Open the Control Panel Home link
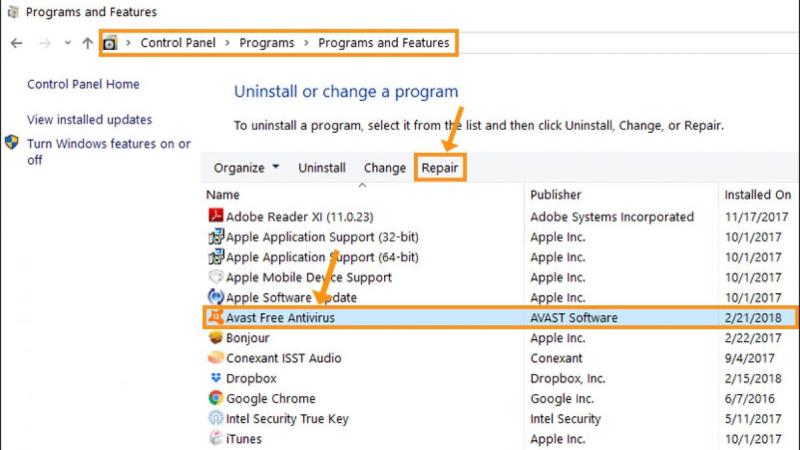Screen dimensions: 800x450 pyautogui.click(x=83, y=85)
